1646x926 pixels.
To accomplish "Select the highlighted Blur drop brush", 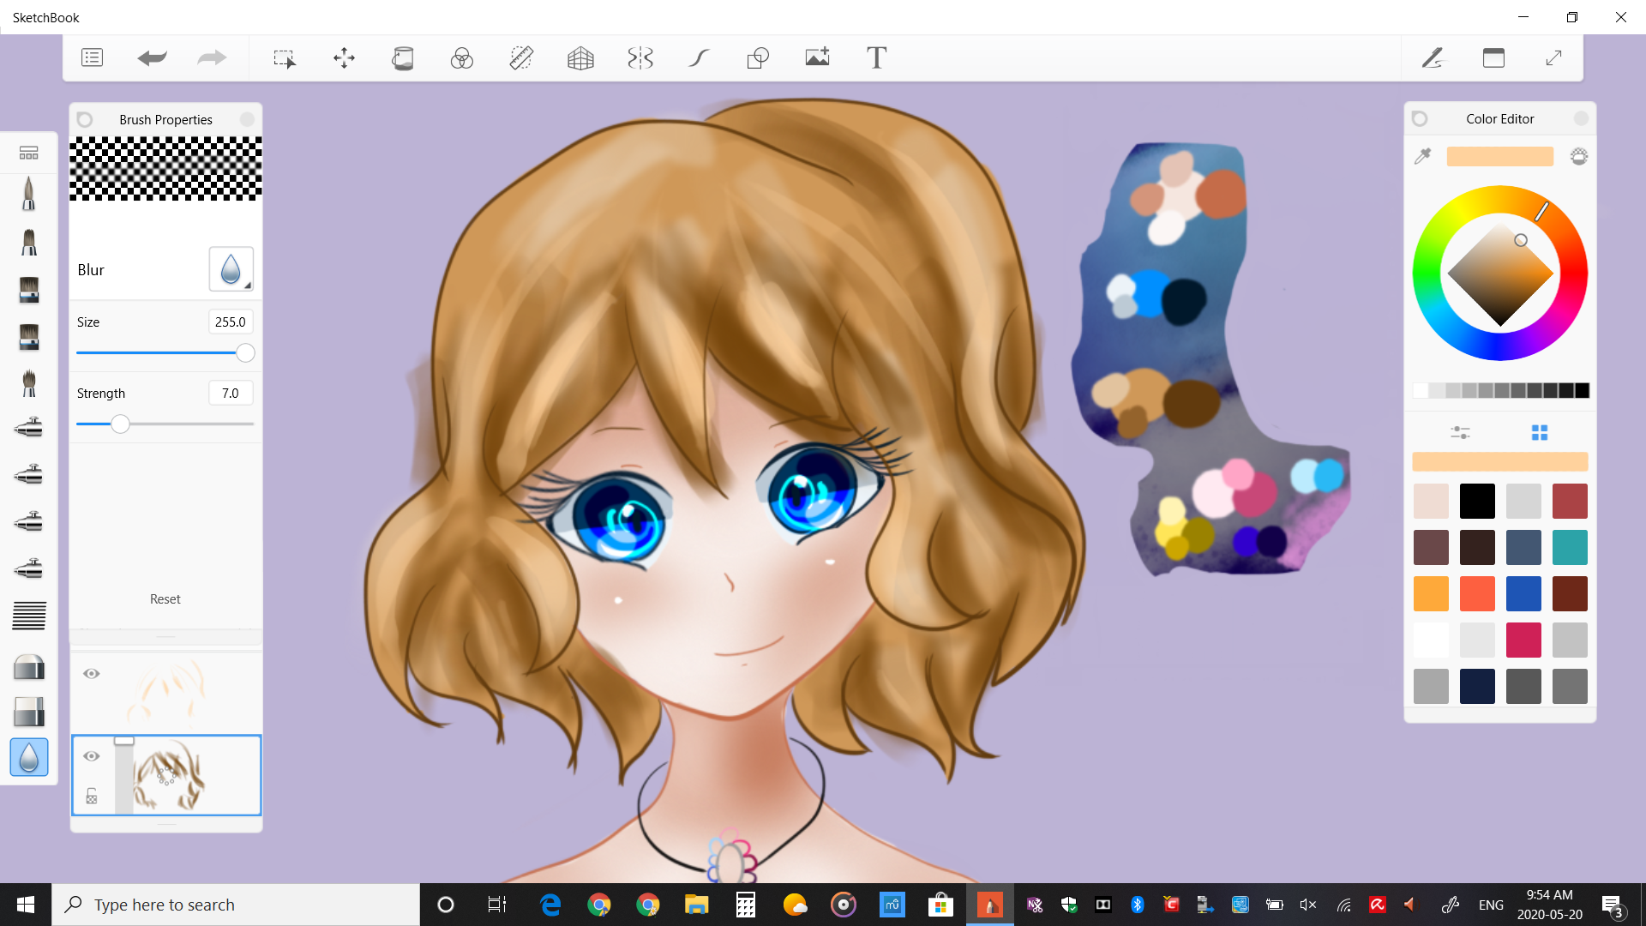I will 28,757.
